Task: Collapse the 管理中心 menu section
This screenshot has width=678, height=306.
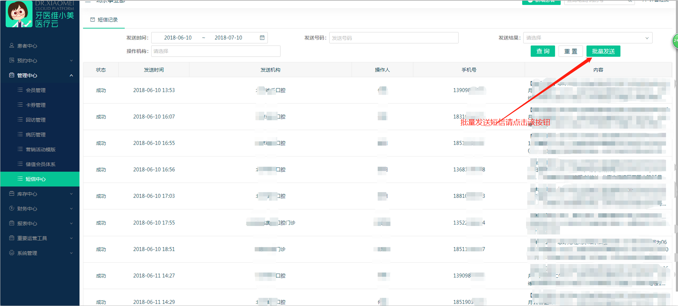Action: [71, 75]
